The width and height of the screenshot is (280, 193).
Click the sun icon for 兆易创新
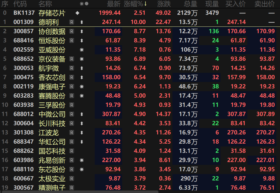[82, 160]
